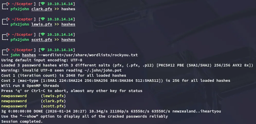
Task: Click the underlined clark.pfx argument in the first command
Action: tap(42, 9)
